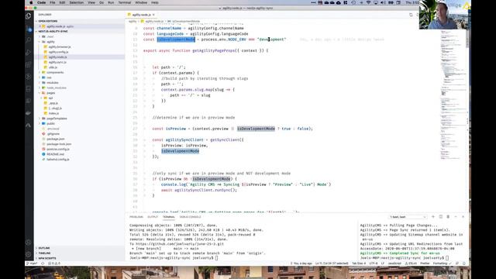Image resolution: width=496 pixels, height=279 pixels.
Task: Close the agility.node.js editor tab
Action: [153, 15]
